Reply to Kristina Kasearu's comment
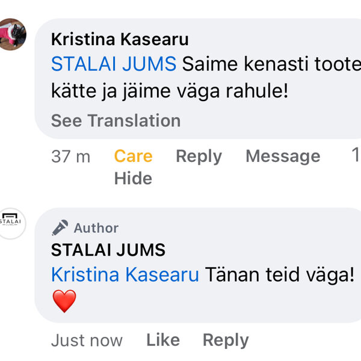 (x=199, y=156)
